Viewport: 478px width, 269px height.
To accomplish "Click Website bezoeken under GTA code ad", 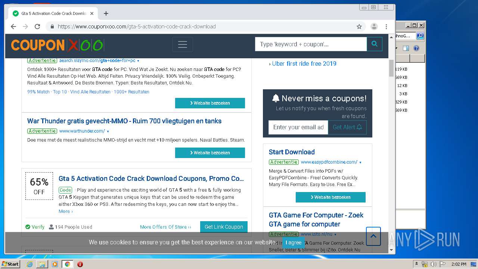I will click(x=210, y=103).
